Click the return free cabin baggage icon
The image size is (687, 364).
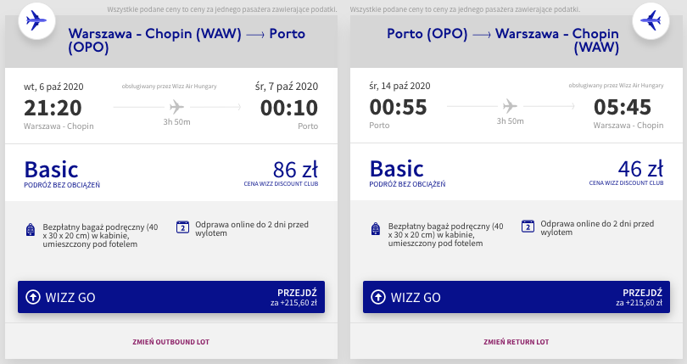click(x=376, y=229)
